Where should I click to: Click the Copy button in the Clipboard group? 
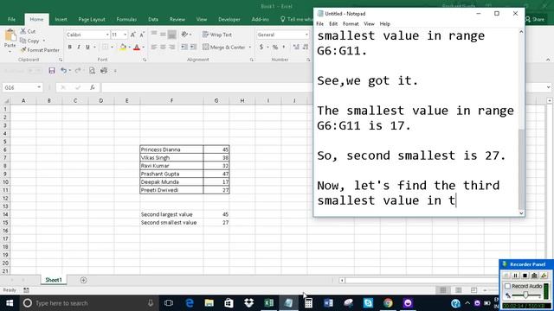point(29,41)
